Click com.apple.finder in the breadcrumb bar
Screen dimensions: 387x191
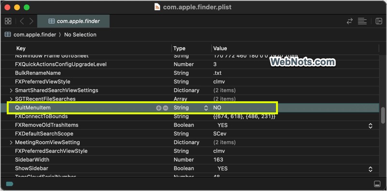pyautogui.click(x=35, y=35)
